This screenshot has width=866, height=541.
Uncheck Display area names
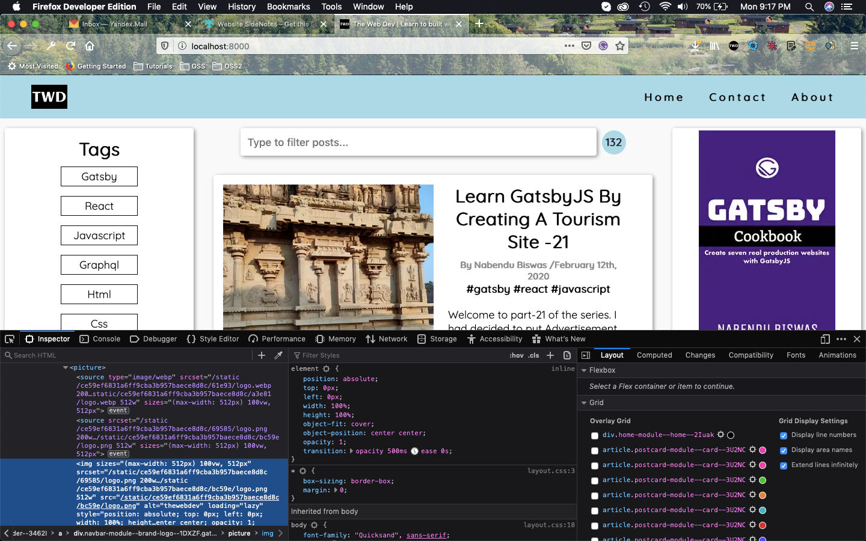coord(784,451)
